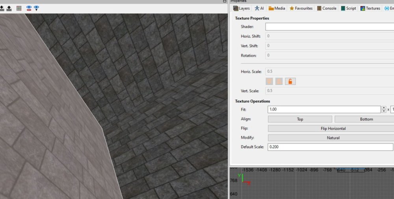This screenshot has width=394, height=199.
Task: Click the 768 label on the vertical ruler
Action: tap(233, 181)
